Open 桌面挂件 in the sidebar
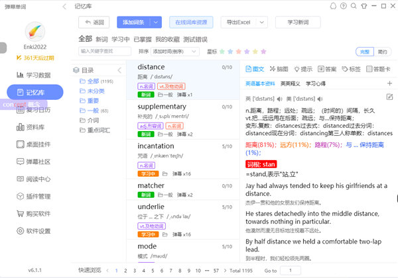Image resolution: width=398 pixels, height=278 pixels. [34, 144]
